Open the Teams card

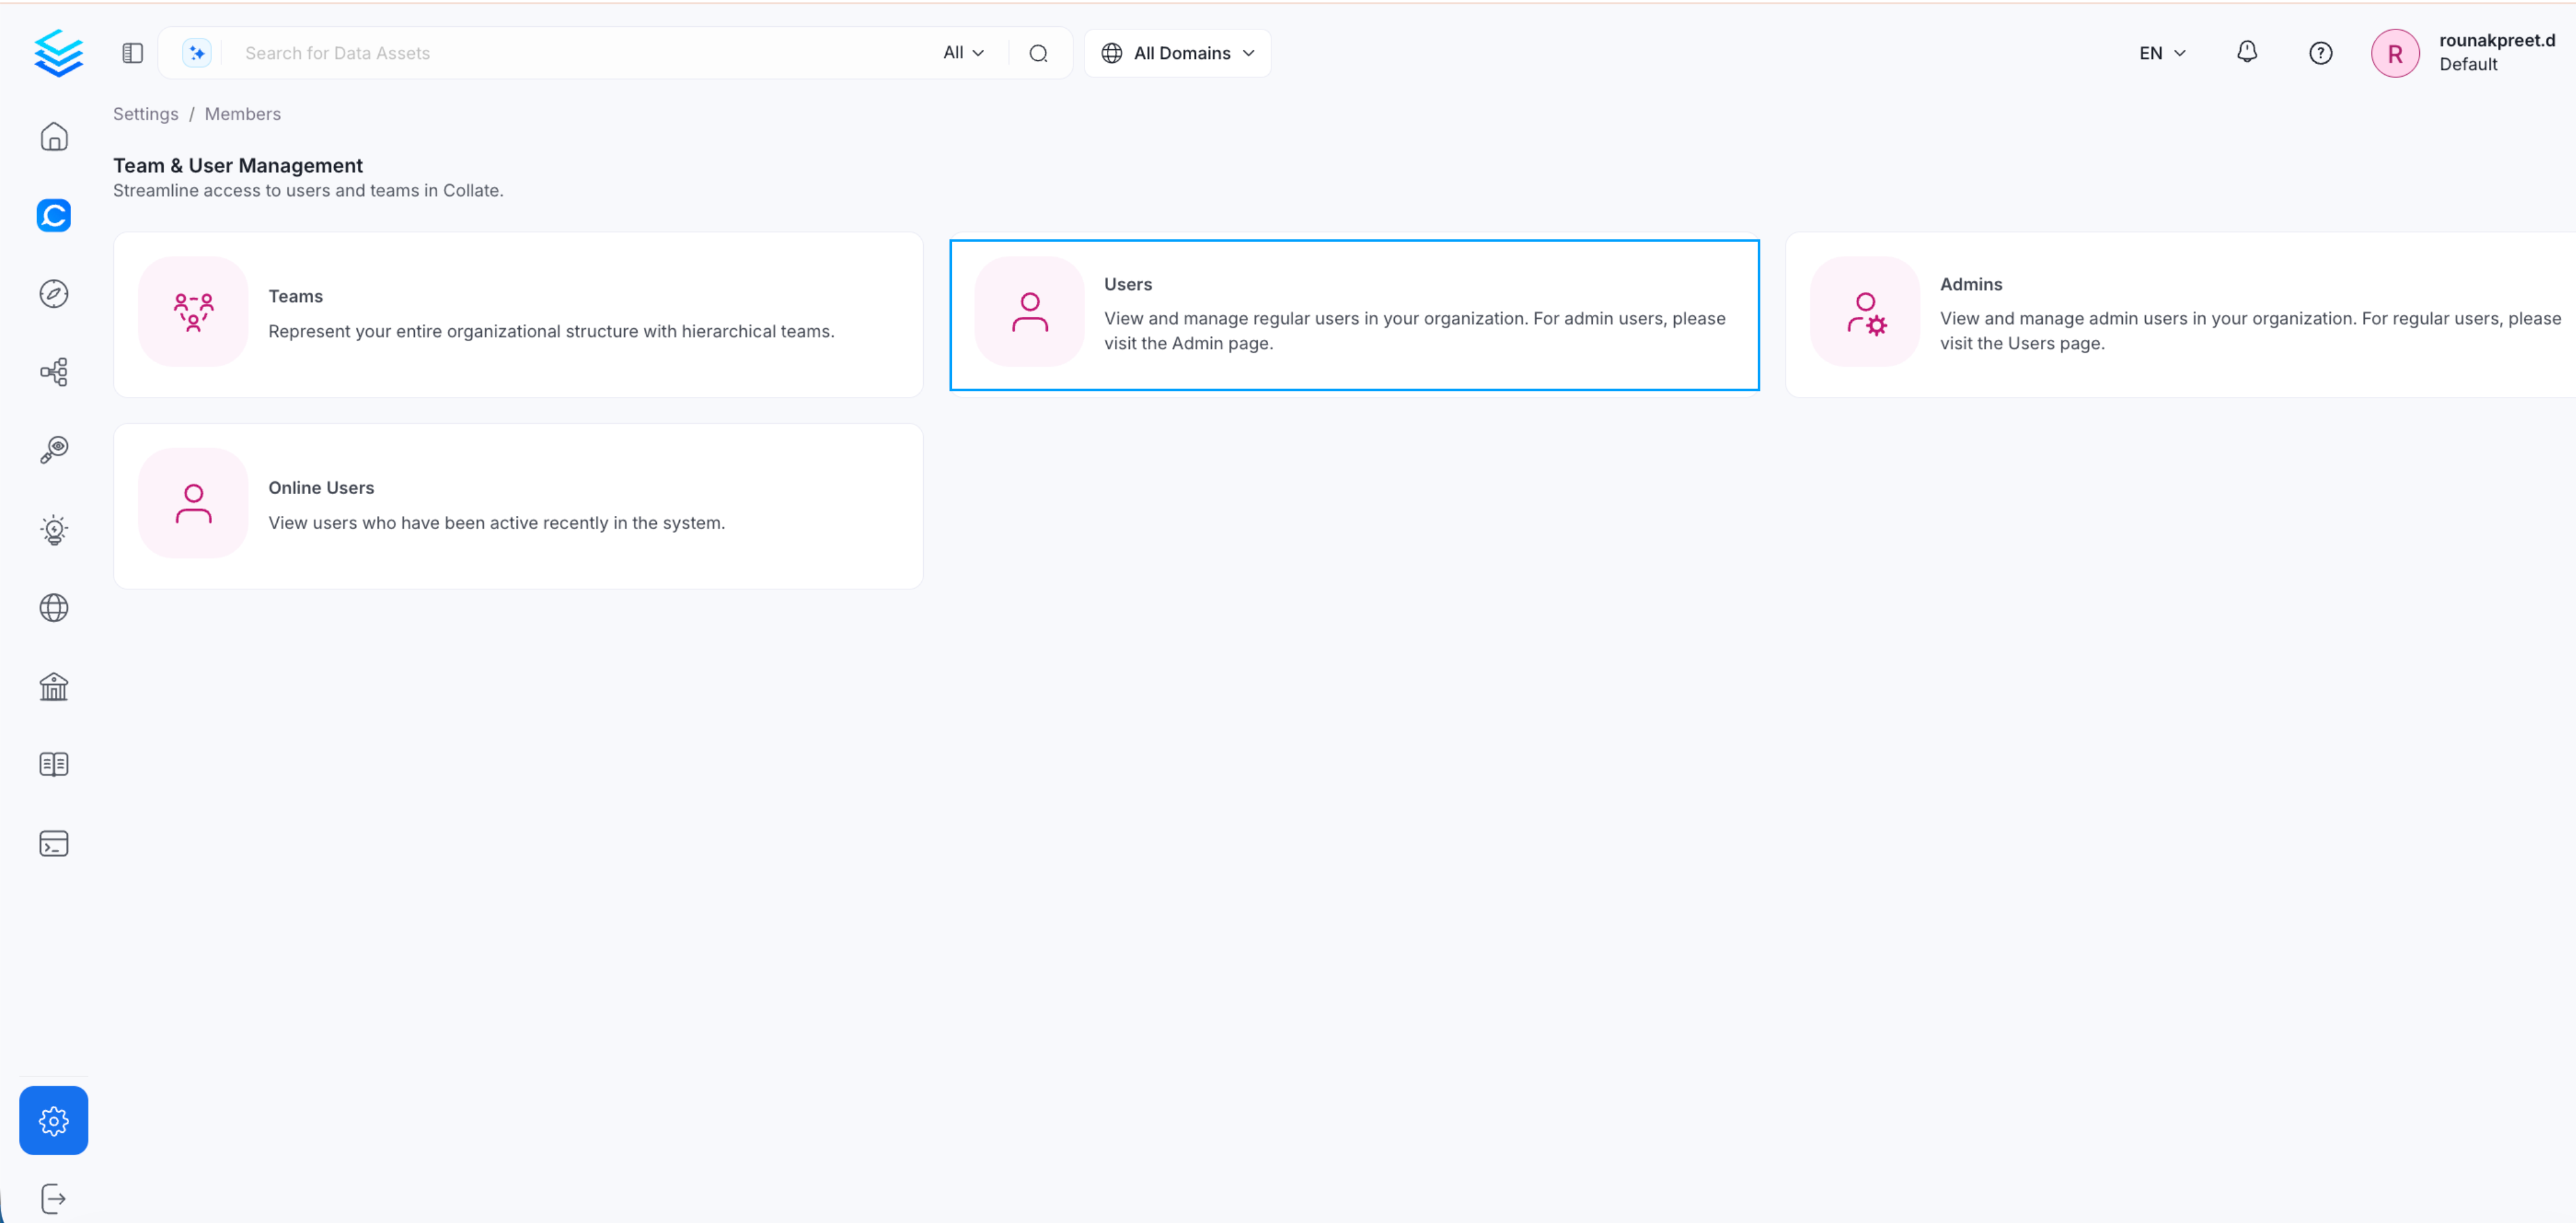click(x=518, y=313)
